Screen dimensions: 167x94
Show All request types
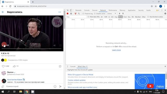tap(102, 17)
